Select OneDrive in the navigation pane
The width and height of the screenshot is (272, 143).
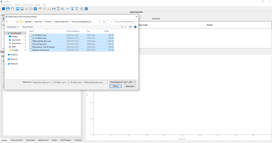tap(14, 55)
